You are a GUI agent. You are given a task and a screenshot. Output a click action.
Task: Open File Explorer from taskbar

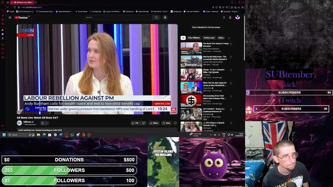pyautogui.click(x=38, y=135)
